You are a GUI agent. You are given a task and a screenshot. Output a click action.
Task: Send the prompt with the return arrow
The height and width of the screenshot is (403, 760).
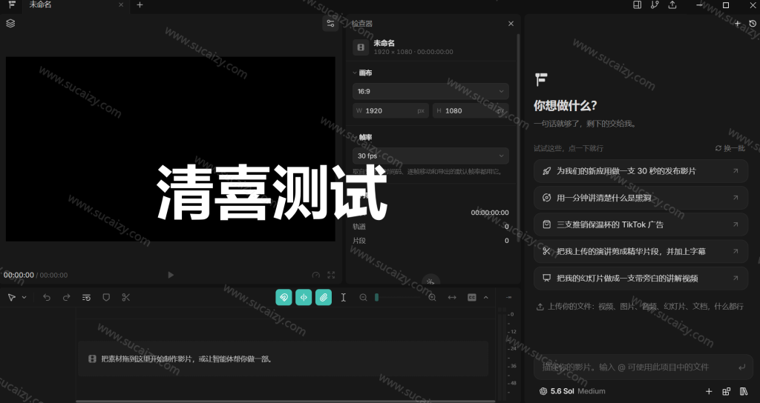741,367
